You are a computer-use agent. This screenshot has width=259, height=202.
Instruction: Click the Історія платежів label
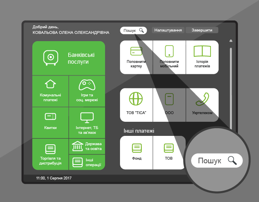click(202, 64)
